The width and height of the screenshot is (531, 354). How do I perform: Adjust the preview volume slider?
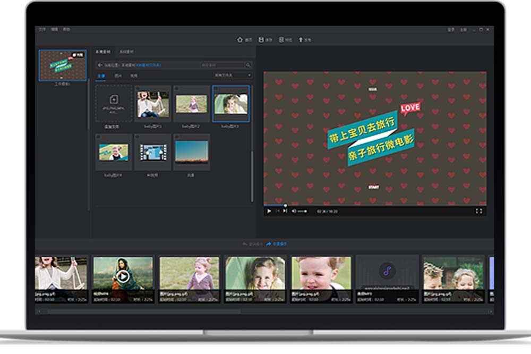(303, 211)
